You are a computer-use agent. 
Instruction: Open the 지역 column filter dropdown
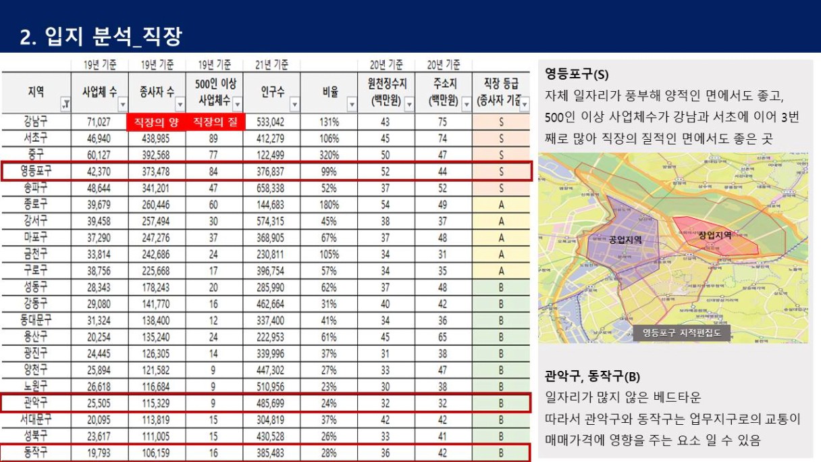pos(65,105)
